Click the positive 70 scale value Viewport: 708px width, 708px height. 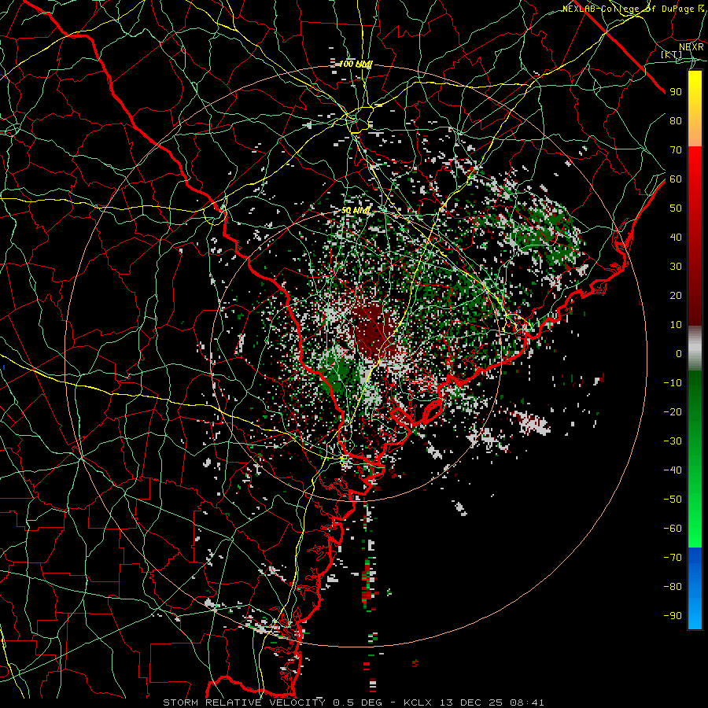[676, 150]
